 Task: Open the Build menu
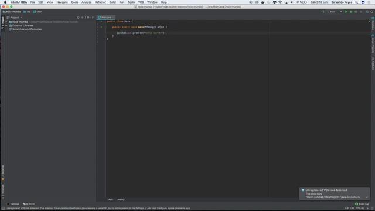(112, 2)
